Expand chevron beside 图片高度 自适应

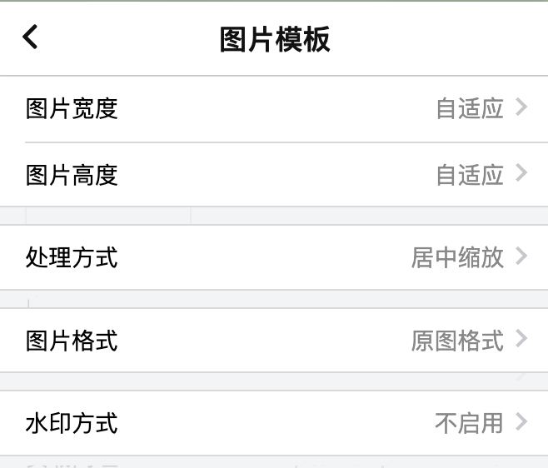[522, 173]
